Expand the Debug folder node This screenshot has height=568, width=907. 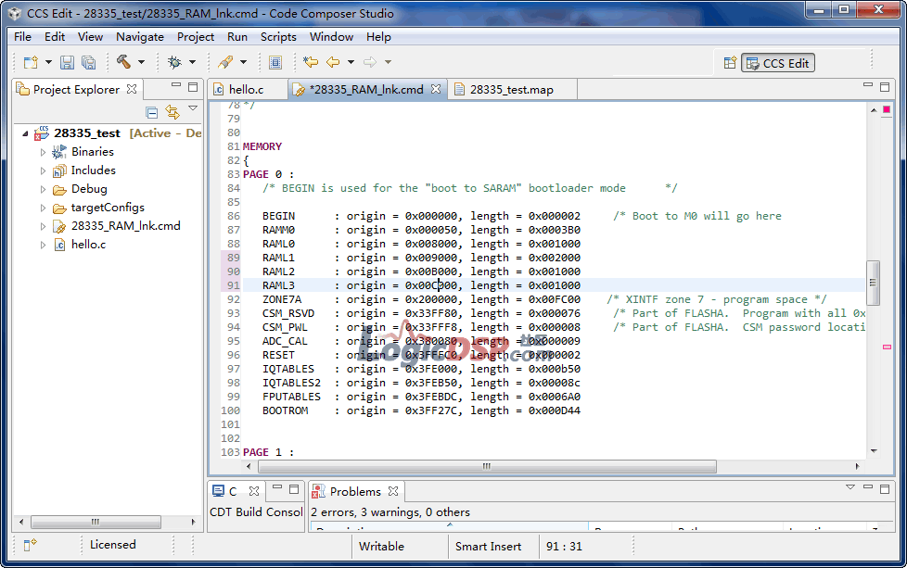(x=43, y=189)
